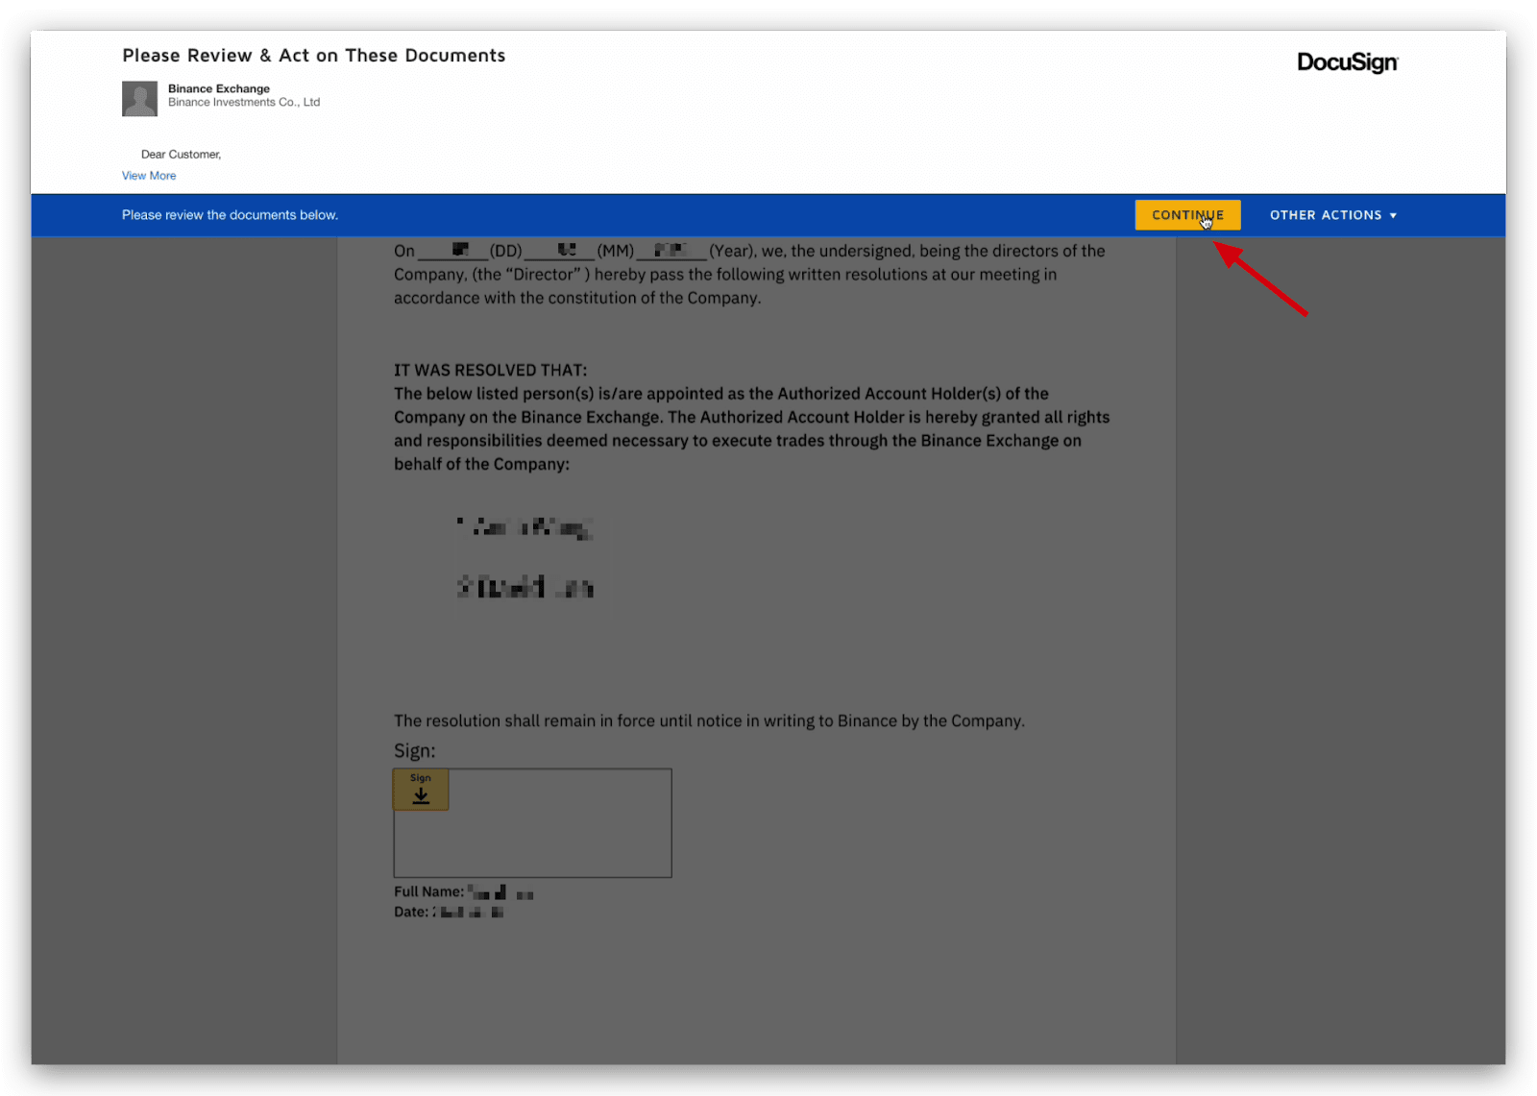The height and width of the screenshot is (1096, 1537).
Task: Click the first blurred account holder name
Action: 525,526
